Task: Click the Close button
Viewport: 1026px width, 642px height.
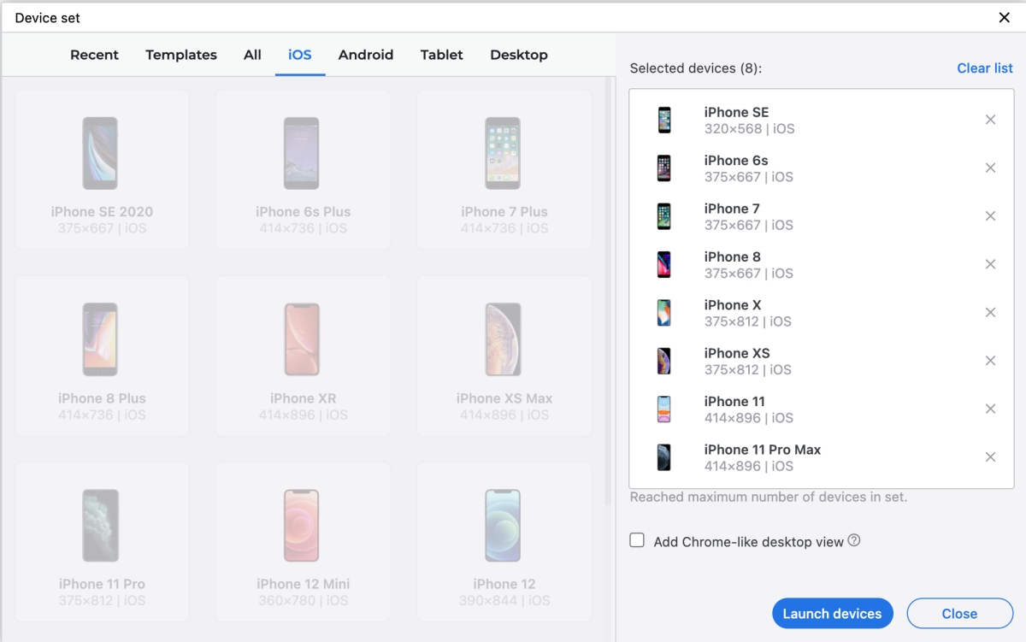Action: tap(959, 614)
